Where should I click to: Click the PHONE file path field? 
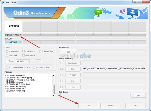(114, 75)
